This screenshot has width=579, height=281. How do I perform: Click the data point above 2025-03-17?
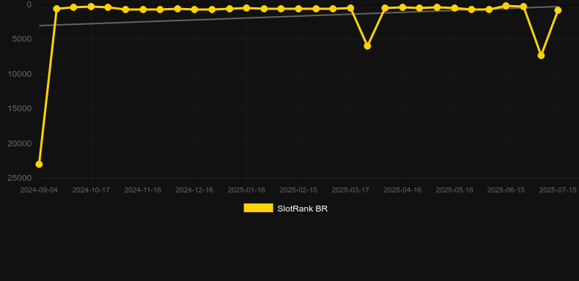click(350, 8)
